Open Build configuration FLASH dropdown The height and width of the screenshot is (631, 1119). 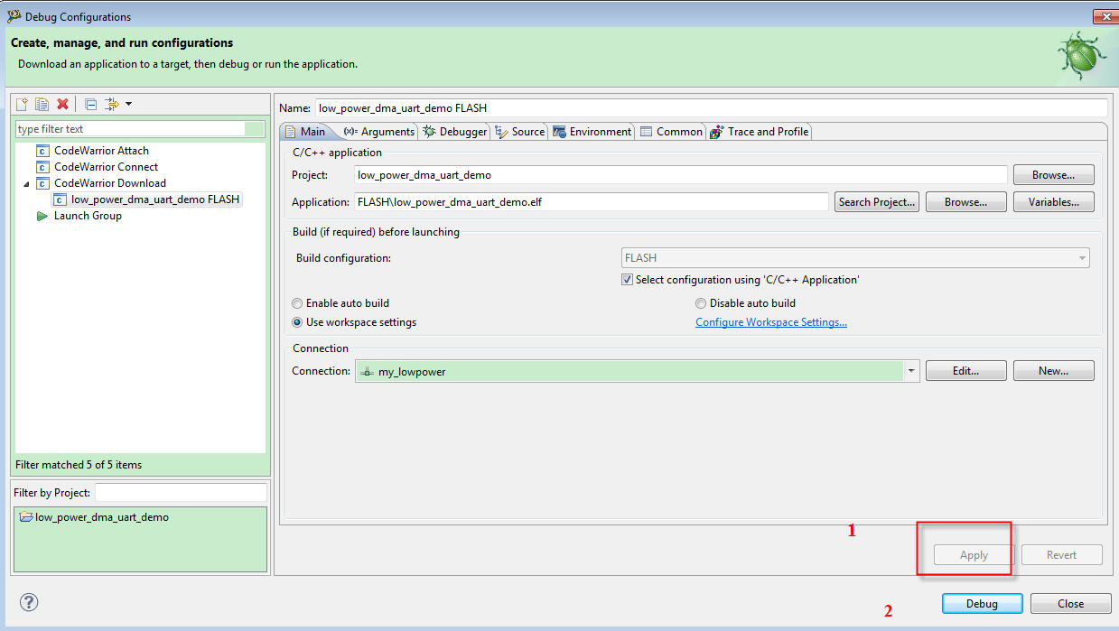pos(855,258)
